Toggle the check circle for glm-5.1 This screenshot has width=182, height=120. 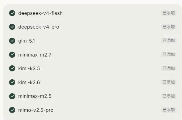coord(12,41)
